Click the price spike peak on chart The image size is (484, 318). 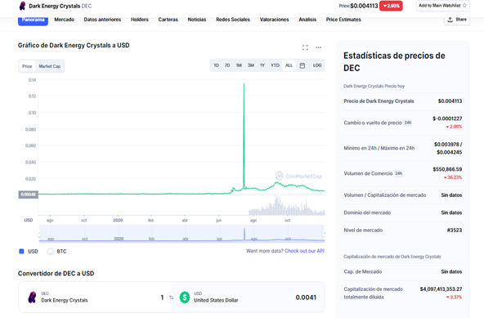pyautogui.click(x=244, y=84)
